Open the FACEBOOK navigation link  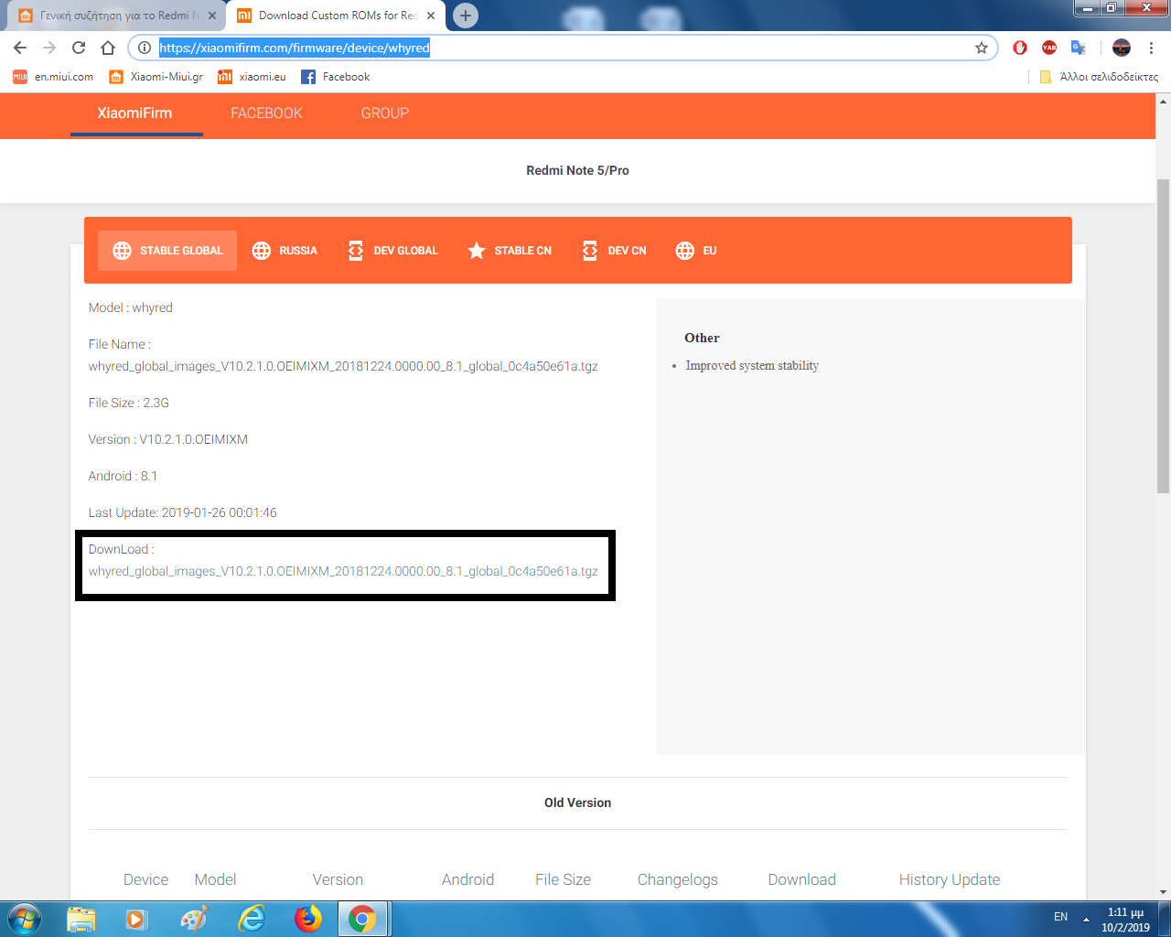pyautogui.click(x=266, y=113)
